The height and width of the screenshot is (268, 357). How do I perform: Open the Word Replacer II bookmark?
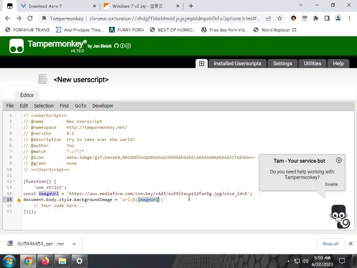pyautogui.click(x=275, y=30)
